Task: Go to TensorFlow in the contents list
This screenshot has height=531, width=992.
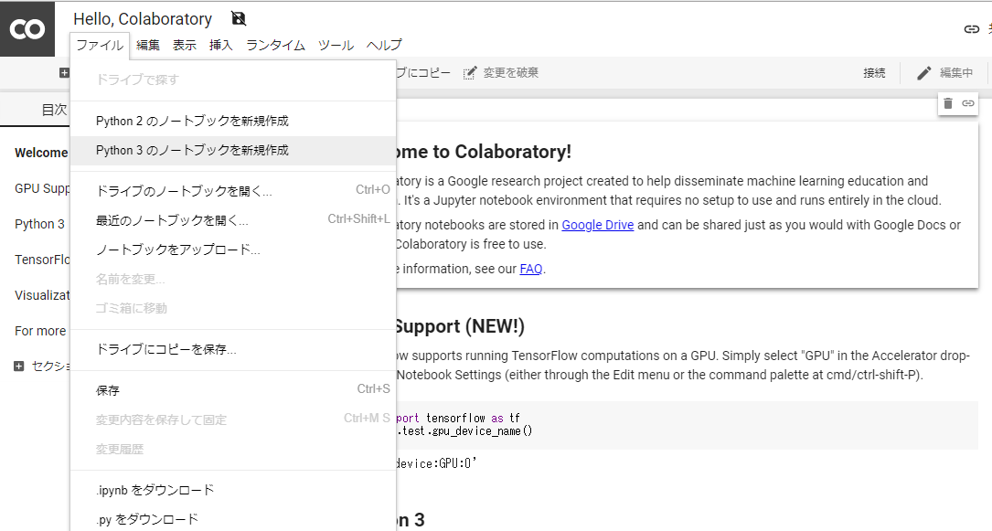Action: pos(42,260)
